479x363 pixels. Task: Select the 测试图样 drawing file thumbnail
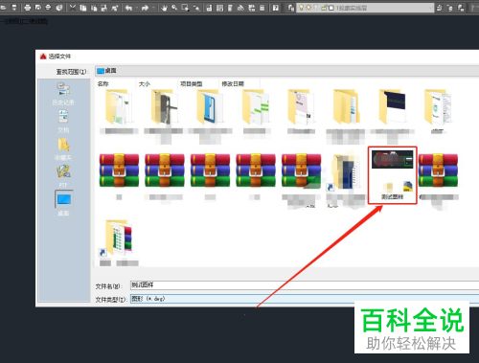[392, 175]
